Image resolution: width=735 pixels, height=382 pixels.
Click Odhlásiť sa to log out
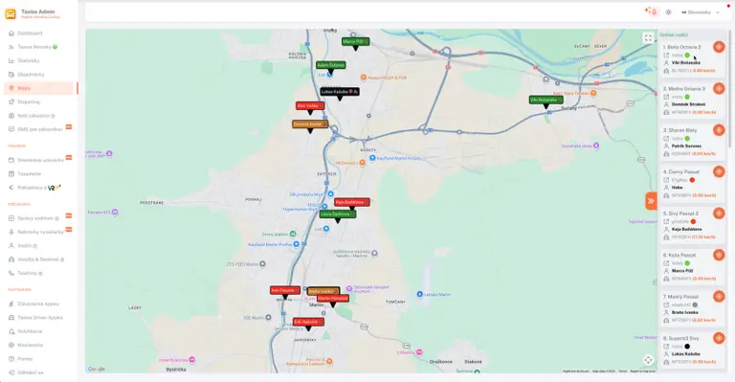coord(31,372)
